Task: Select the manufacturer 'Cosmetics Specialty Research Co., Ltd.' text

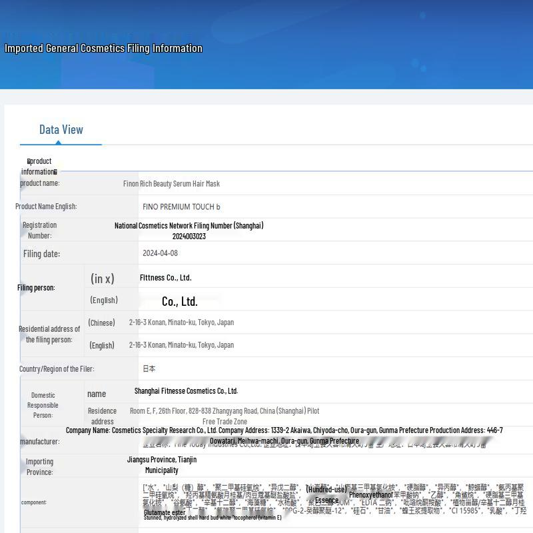Action: (164, 430)
